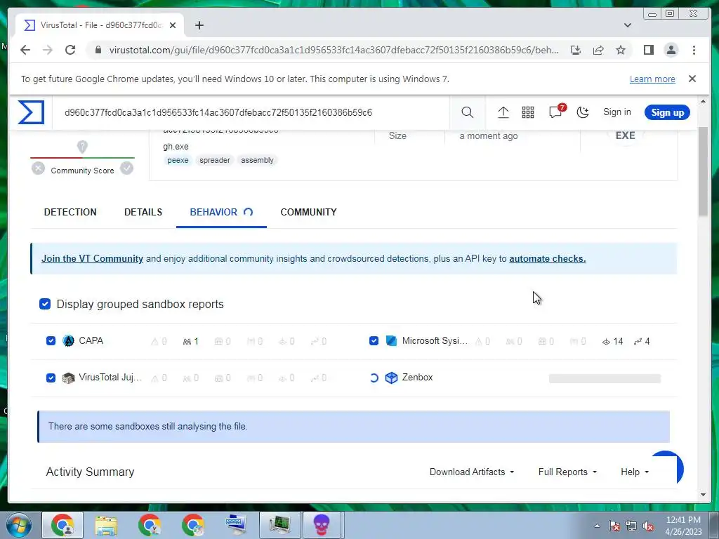
Task: Click the peexe tag
Action: 178,160
